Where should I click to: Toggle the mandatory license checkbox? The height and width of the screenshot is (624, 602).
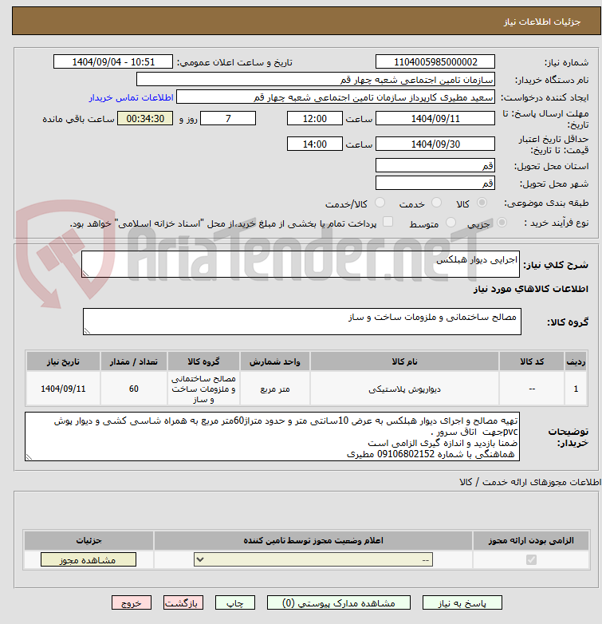point(531,560)
